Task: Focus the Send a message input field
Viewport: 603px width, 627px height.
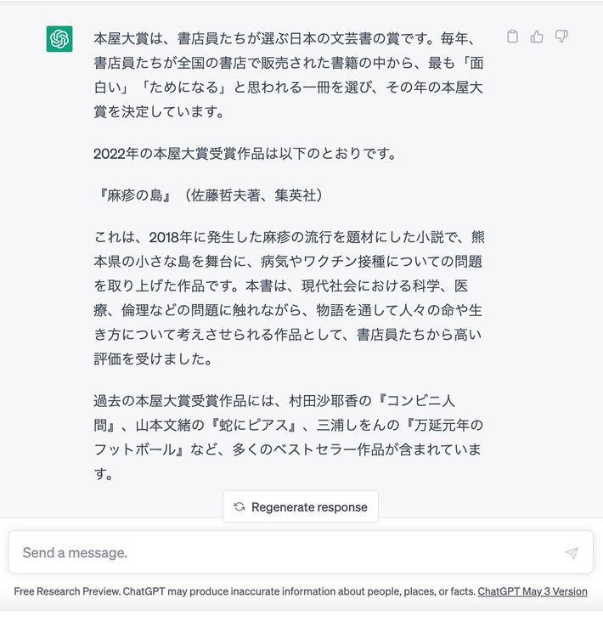Action: [x=301, y=552]
